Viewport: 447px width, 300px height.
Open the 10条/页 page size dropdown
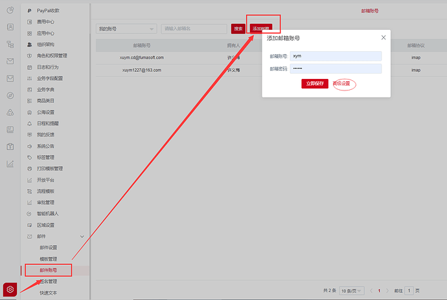pyautogui.click(x=352, y=291)
